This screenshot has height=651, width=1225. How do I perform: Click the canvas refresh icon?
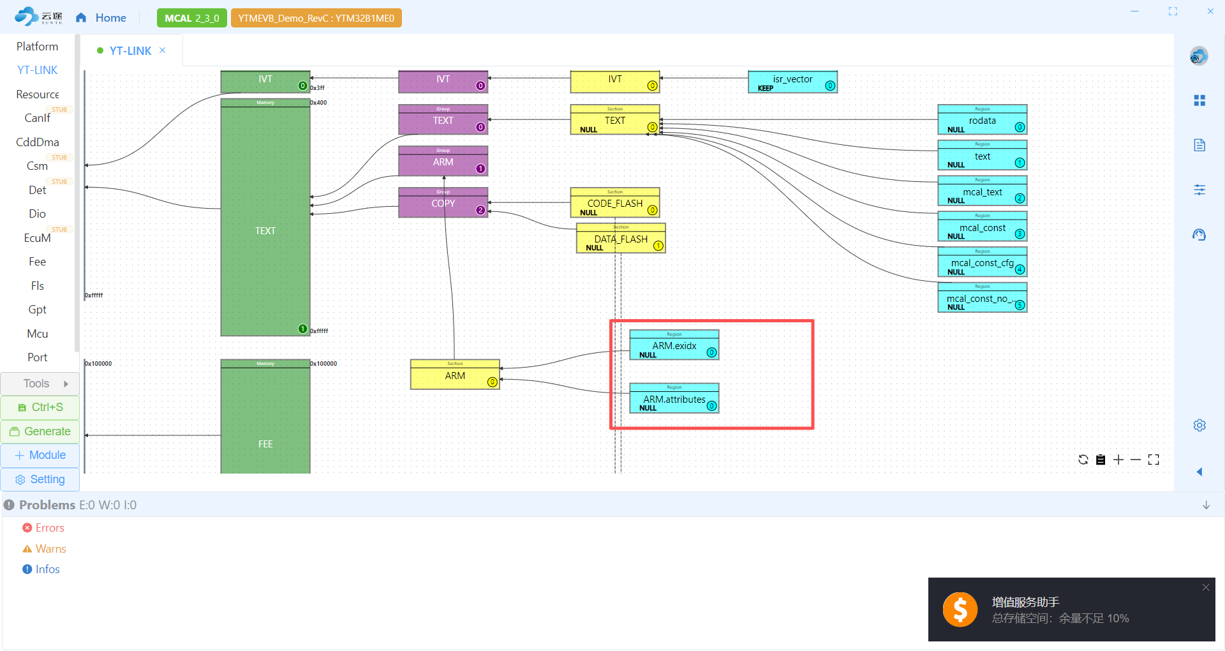click(1083, 460)
